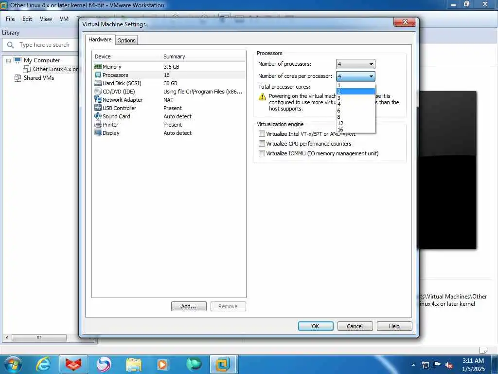The image size is (498, 374).
Task: Click the VMware Workstation taskbar icon
Action: click(224, 364)
